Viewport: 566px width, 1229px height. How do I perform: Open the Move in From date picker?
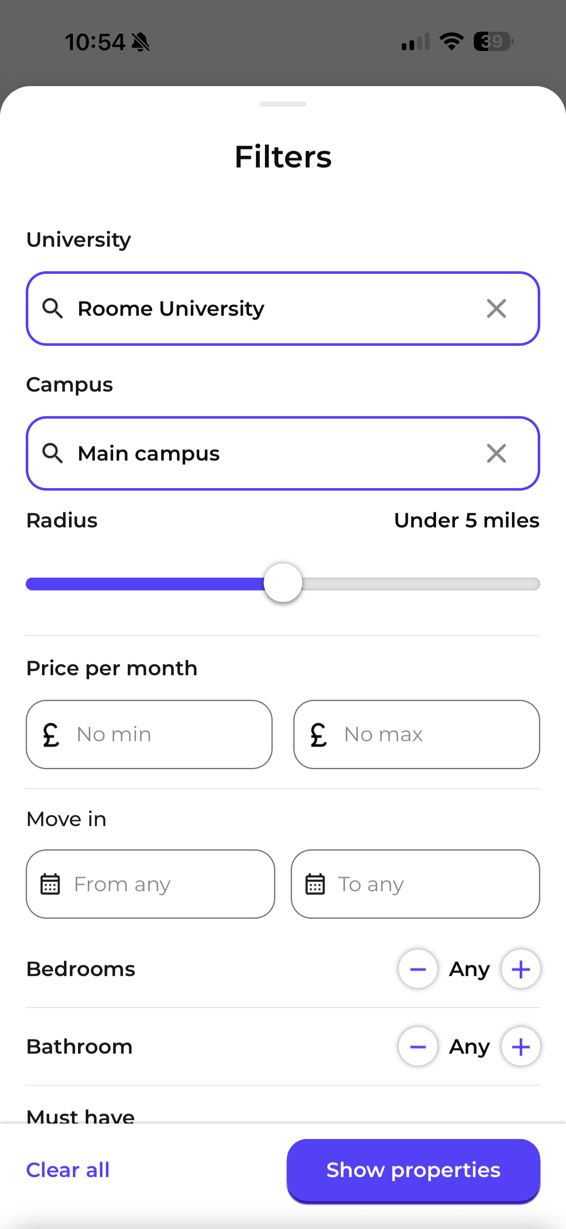150,884
